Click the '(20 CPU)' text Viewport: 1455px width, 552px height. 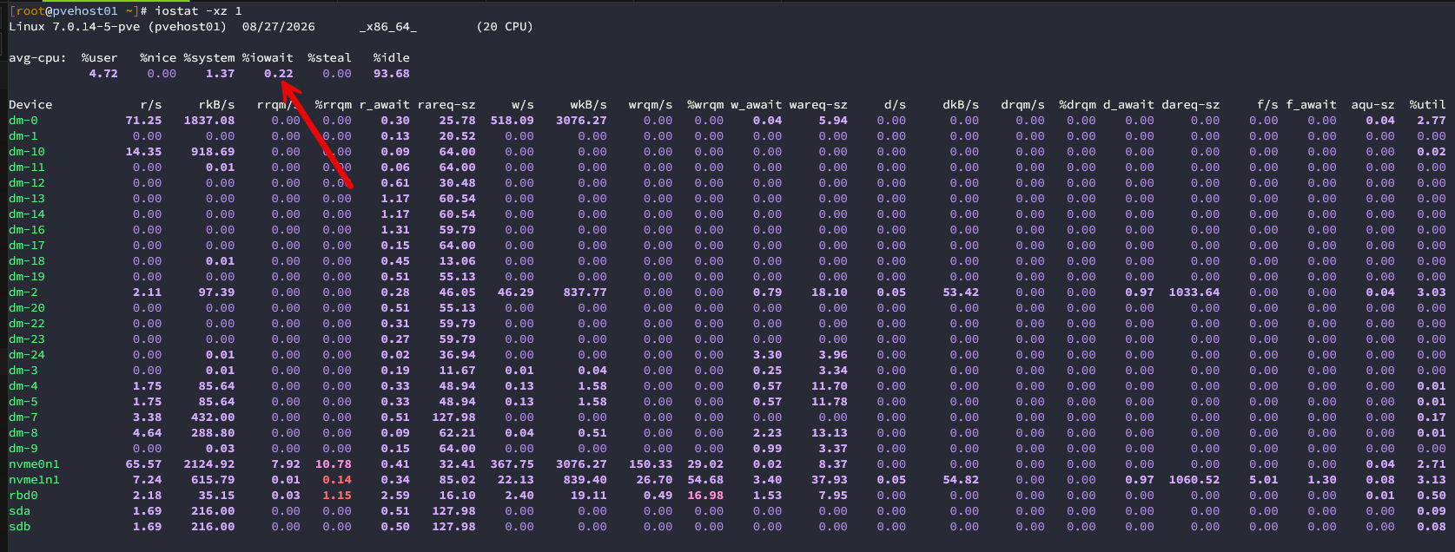(504, 27)
